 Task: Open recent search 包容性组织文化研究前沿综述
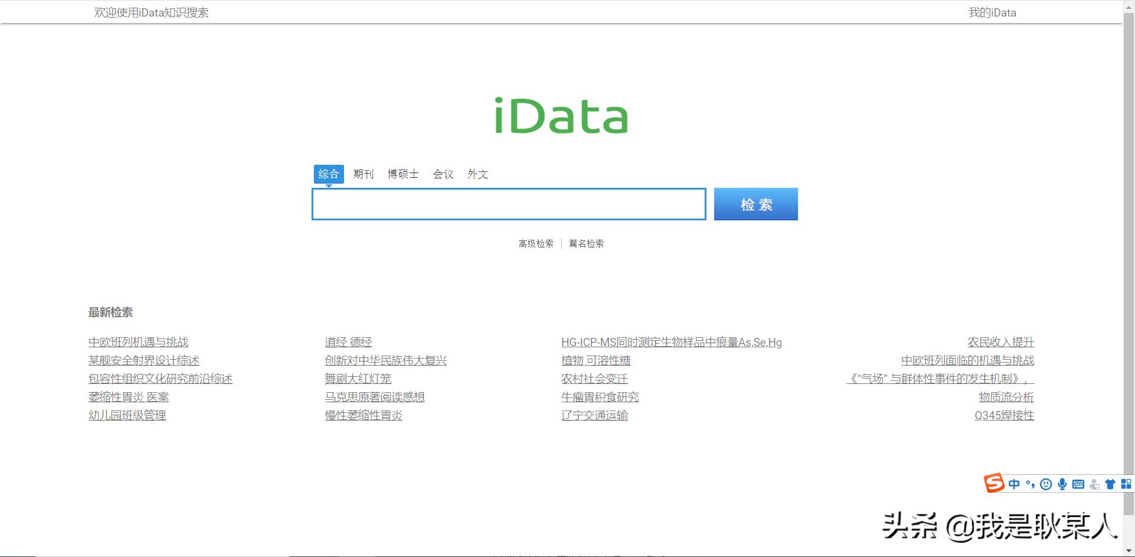(x=160, y=379)
